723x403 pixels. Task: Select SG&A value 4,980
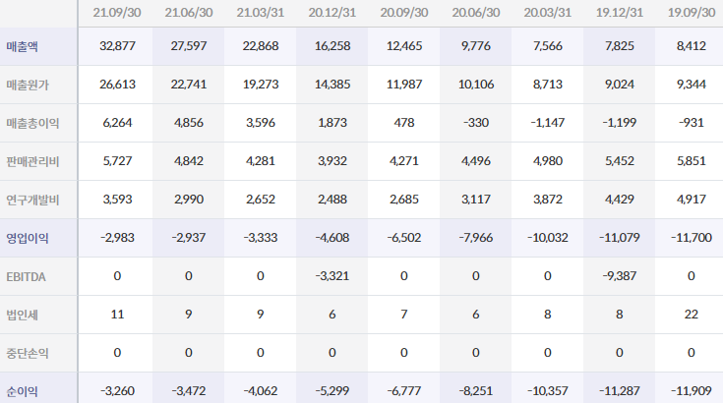(548, 161)
